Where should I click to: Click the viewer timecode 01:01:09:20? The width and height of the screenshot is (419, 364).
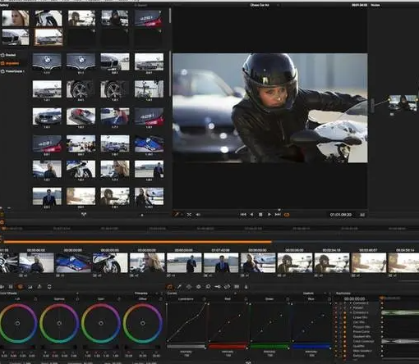(341, 215)
